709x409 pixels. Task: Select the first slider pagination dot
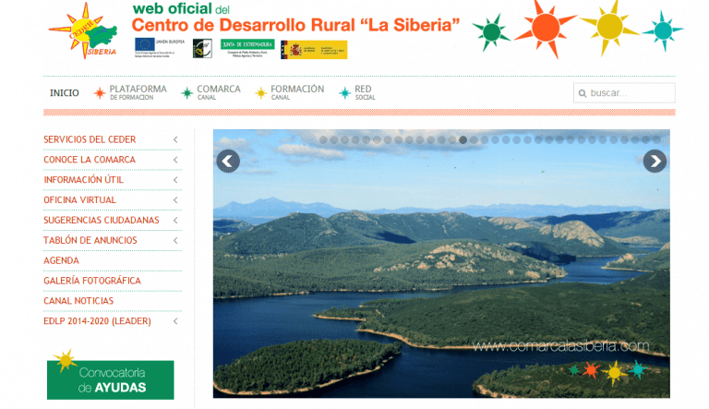click(323, 140)
